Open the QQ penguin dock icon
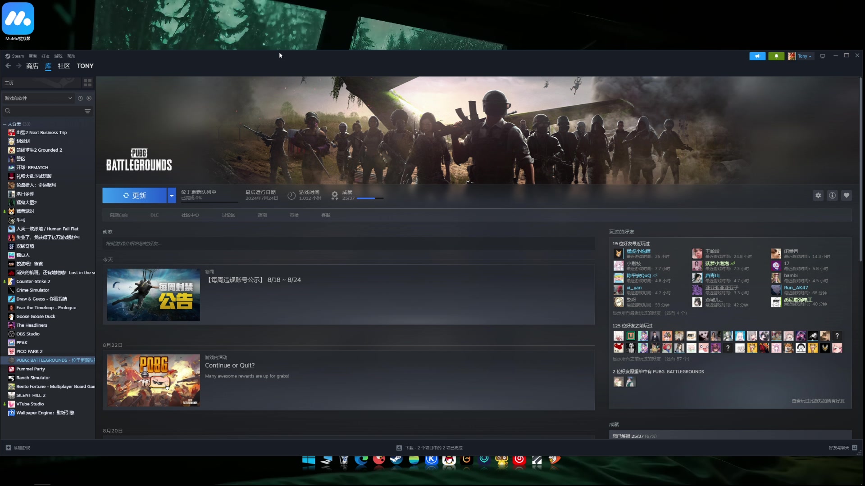The height and width of the screenshot is (486, 865). [x=449, y=461]
